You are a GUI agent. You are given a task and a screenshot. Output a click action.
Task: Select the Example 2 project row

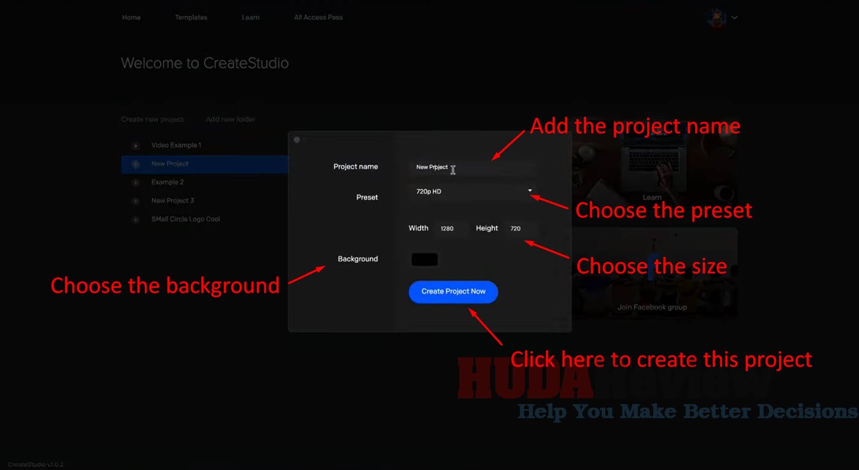coord(205,182)
